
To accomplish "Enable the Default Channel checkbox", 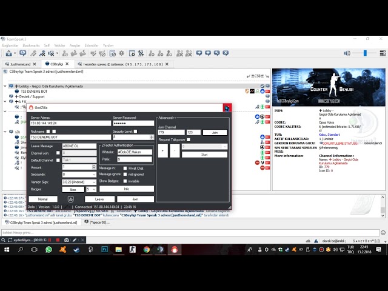I will [58, 160].
